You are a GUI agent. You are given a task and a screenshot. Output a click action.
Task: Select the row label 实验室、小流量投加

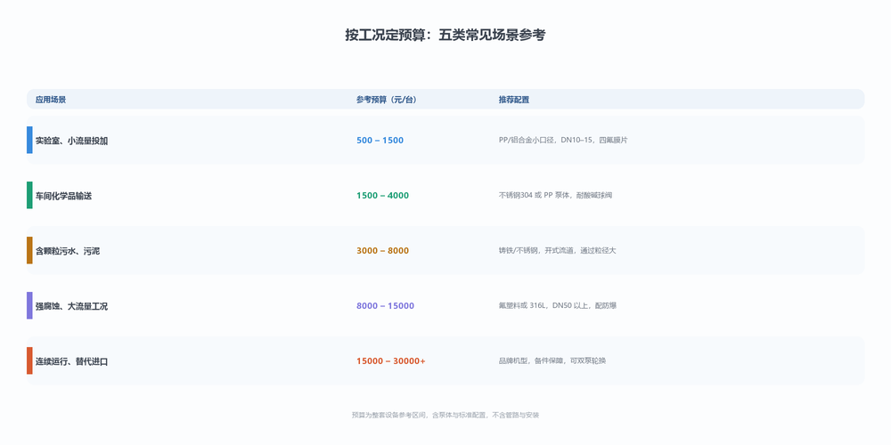(71, 141)
